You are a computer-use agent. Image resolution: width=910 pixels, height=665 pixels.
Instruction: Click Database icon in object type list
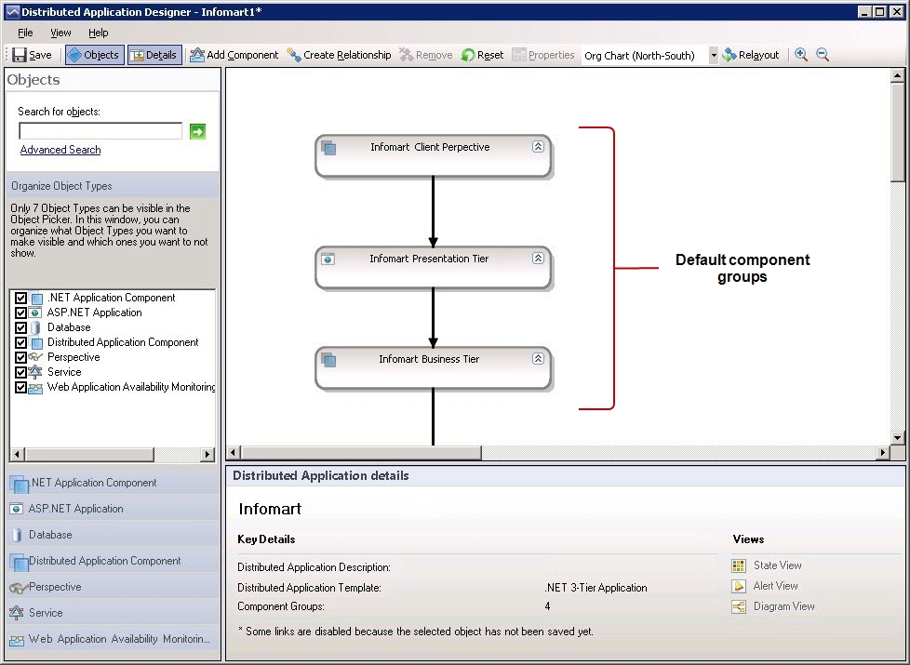coord(35,328)
